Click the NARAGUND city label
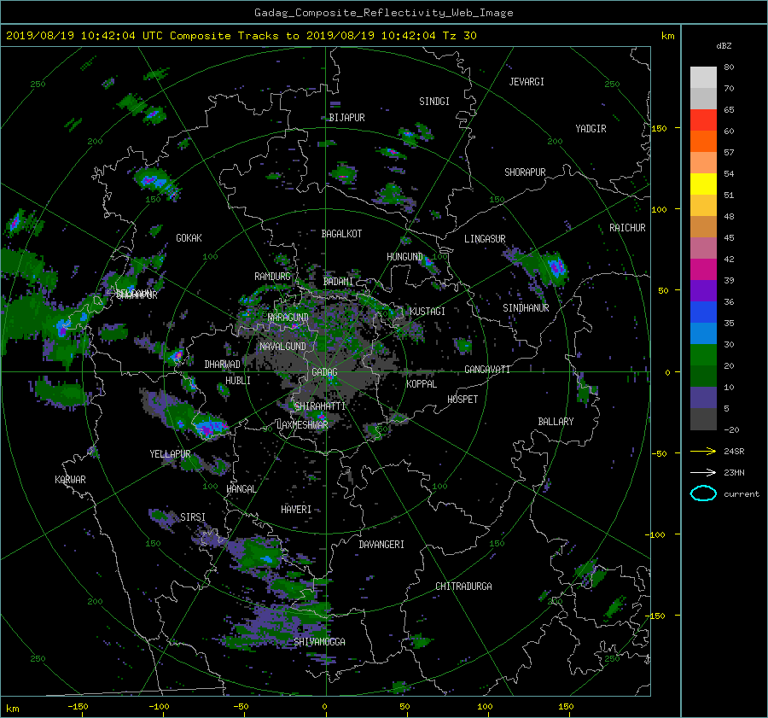This screenshot has width=768, height=718. [x=288, y=318]
